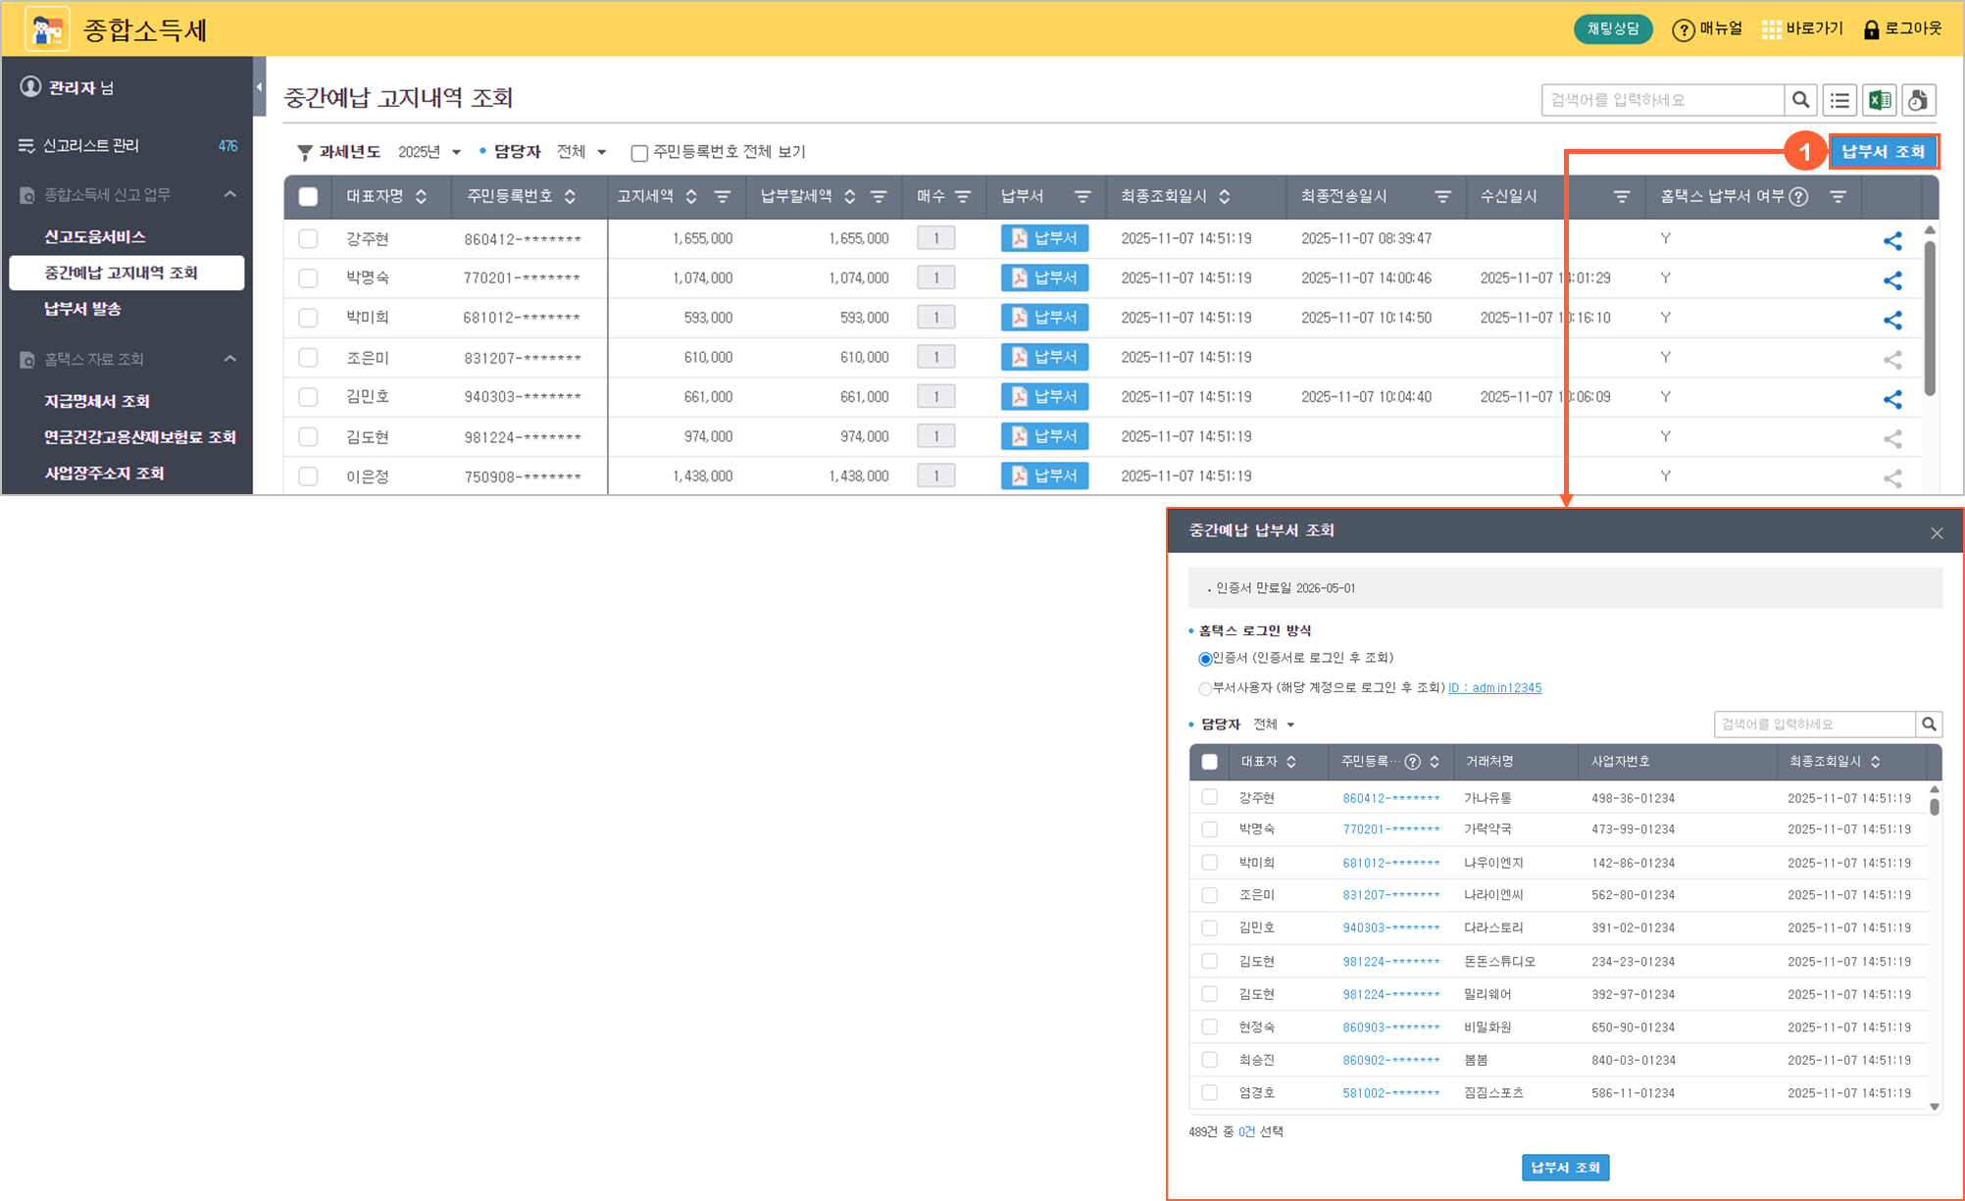Check the 조은미 row checkbox in main table
Viewport: 1965px width, 1201px height.
coord(308,358)
